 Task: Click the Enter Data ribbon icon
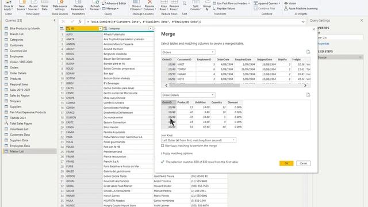(x=45, y=5)
